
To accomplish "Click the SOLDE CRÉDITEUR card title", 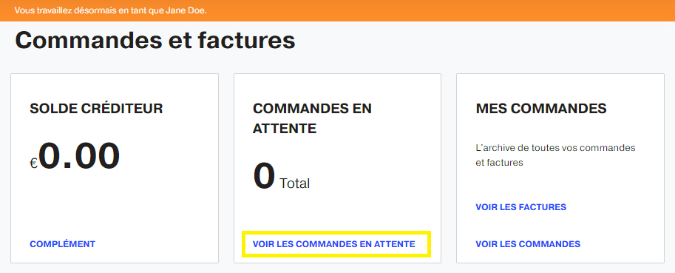I will [96, 109].
